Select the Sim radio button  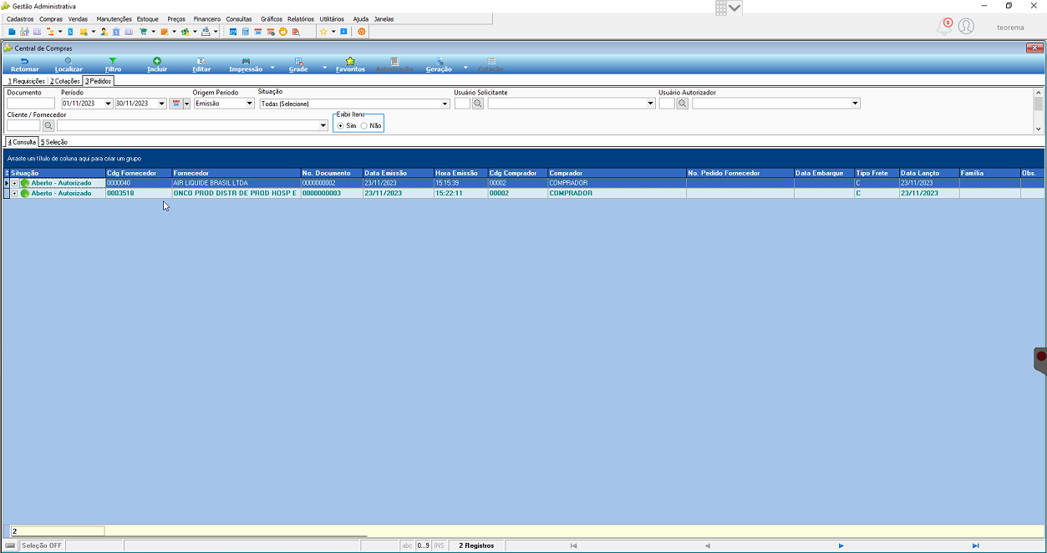[340, 125]
